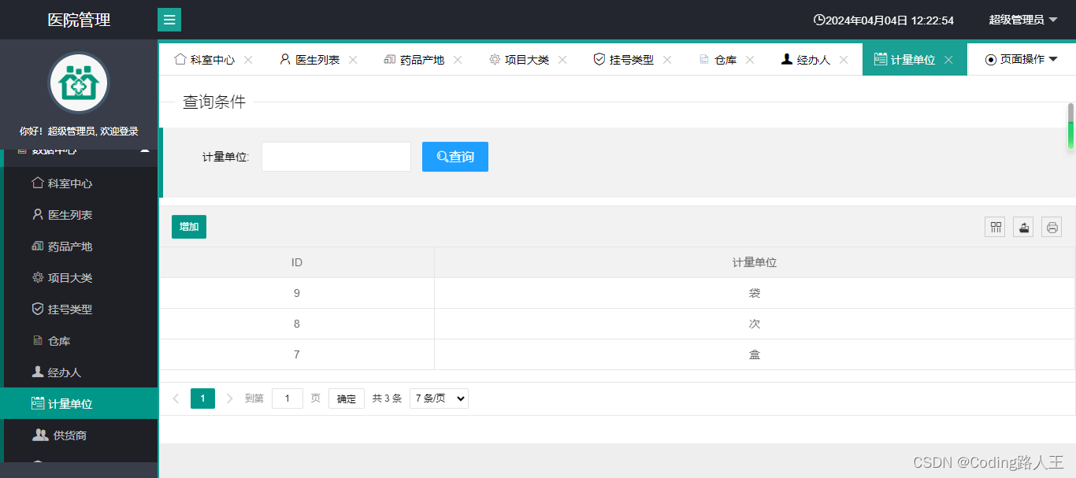Switch to the 医生列表 tab
This screenshot has width=1076, height=478.
pos(310,59)
